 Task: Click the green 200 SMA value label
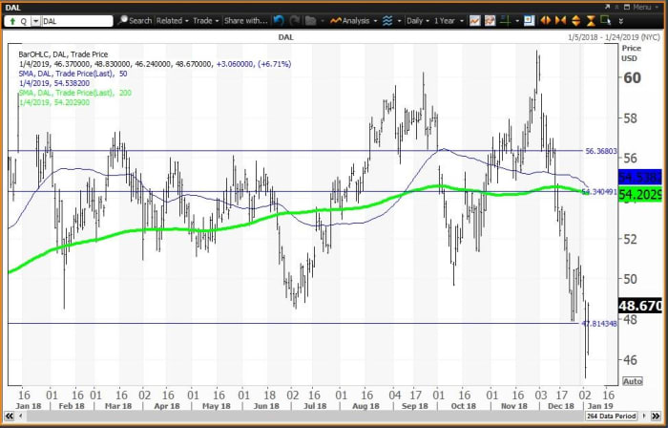tap(640, 194)
